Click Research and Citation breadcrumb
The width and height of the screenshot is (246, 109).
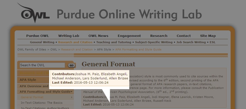(x=77, y=49)
